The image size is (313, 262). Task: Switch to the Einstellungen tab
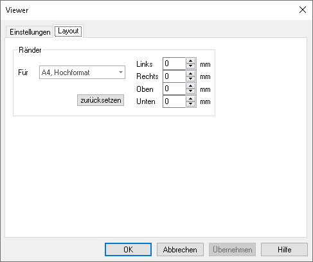pyautogui.click(x=30, y=32)
